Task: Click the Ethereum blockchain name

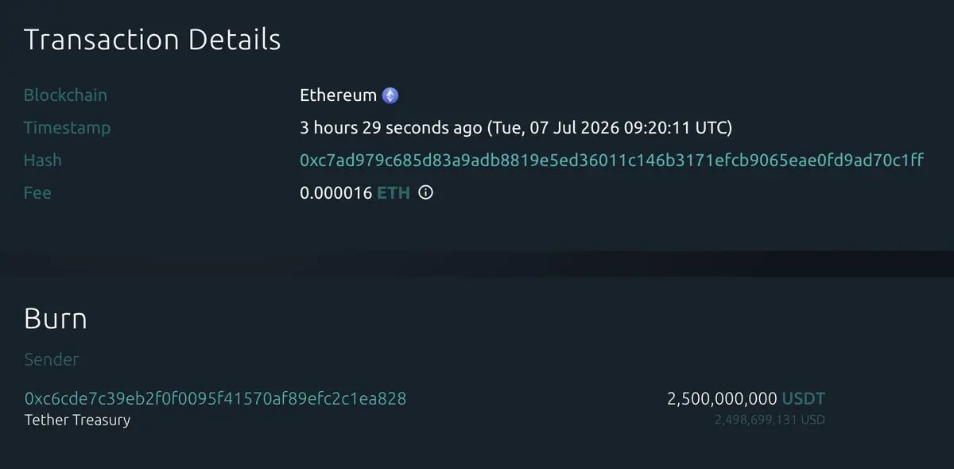Action: pos(338,95)
